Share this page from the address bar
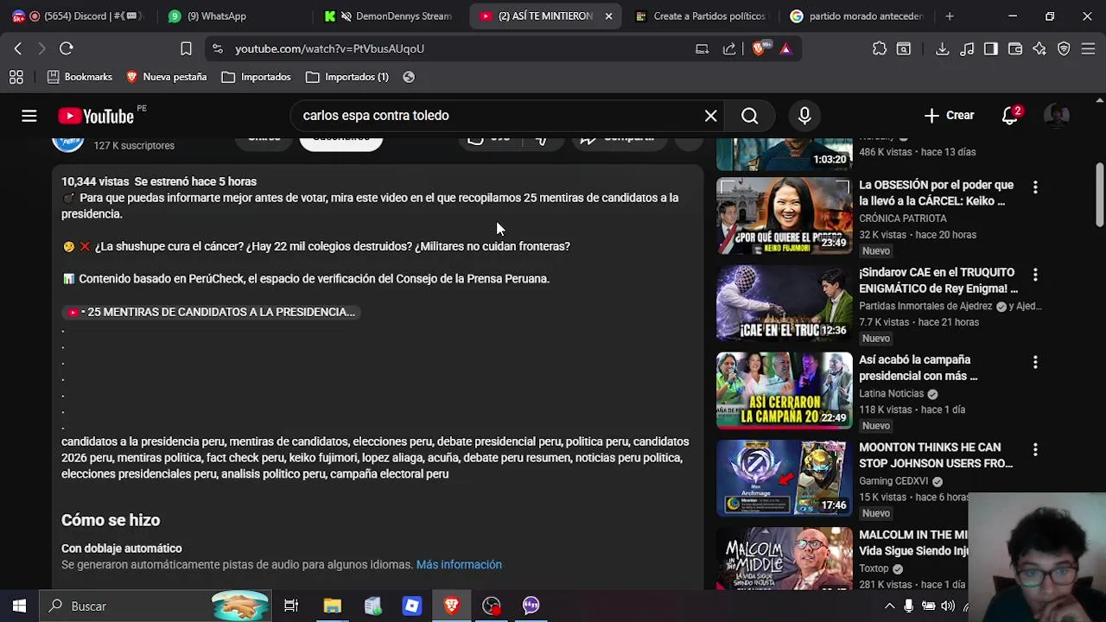The height and width of the screenshot is (622, 1106). pos(728,49)
